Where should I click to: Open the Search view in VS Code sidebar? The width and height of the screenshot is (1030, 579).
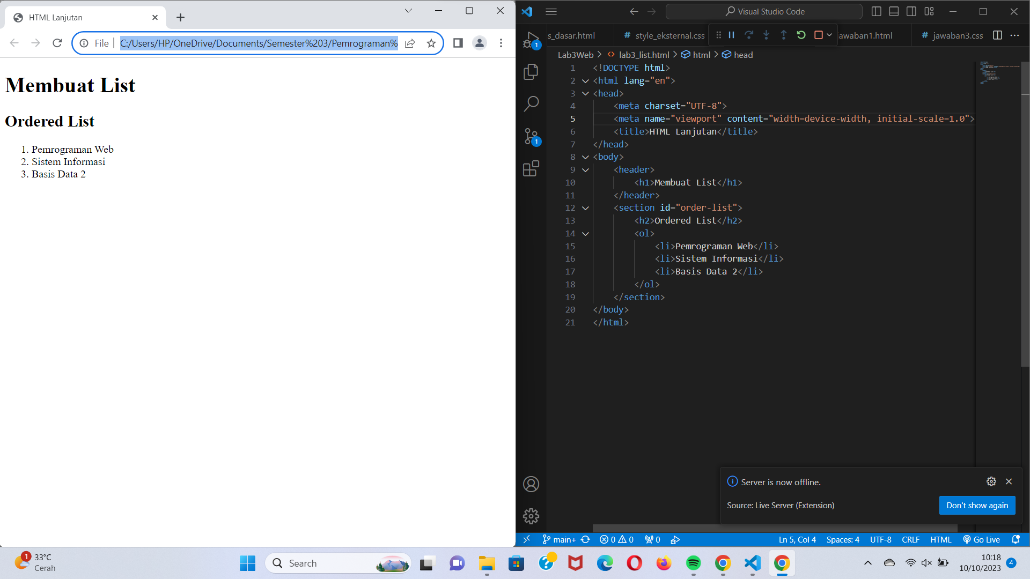(x=531, y=103)
